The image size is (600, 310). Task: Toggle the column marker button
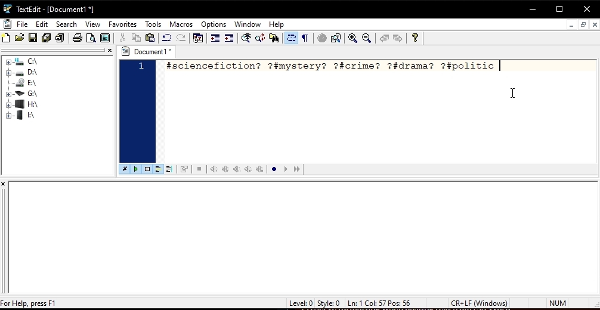click(169, 169)
